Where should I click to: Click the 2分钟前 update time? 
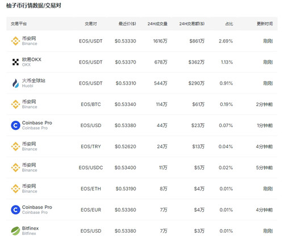pyautogui.click(x=264, y=104)
